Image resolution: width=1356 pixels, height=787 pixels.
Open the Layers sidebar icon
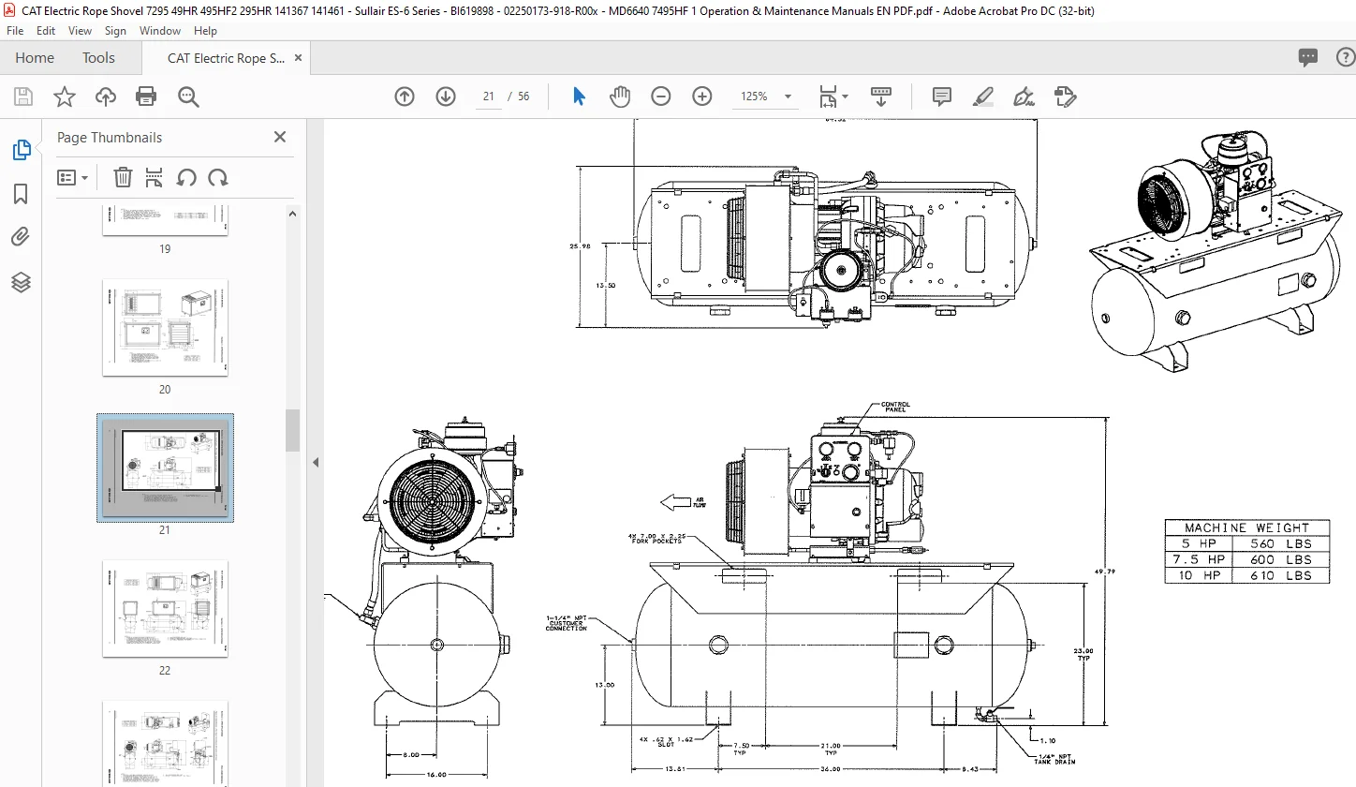click(x=21, y=282)
